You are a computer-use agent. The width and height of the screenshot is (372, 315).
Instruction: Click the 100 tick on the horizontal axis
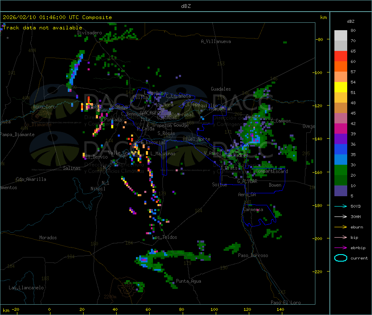pyautogui.click(x=214, y=309)
